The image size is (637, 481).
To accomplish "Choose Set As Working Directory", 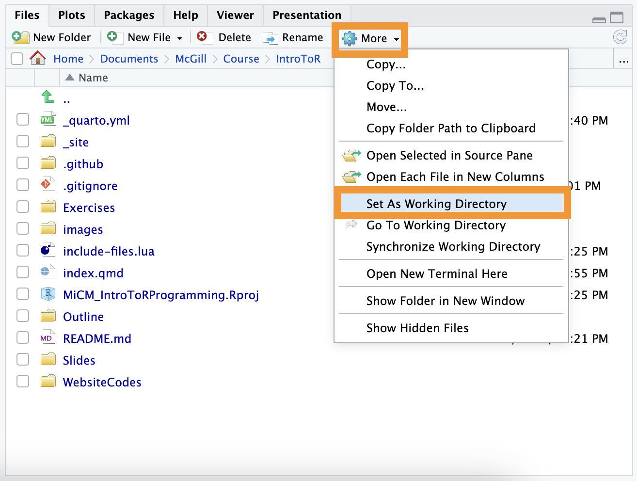I will point(436,204).
